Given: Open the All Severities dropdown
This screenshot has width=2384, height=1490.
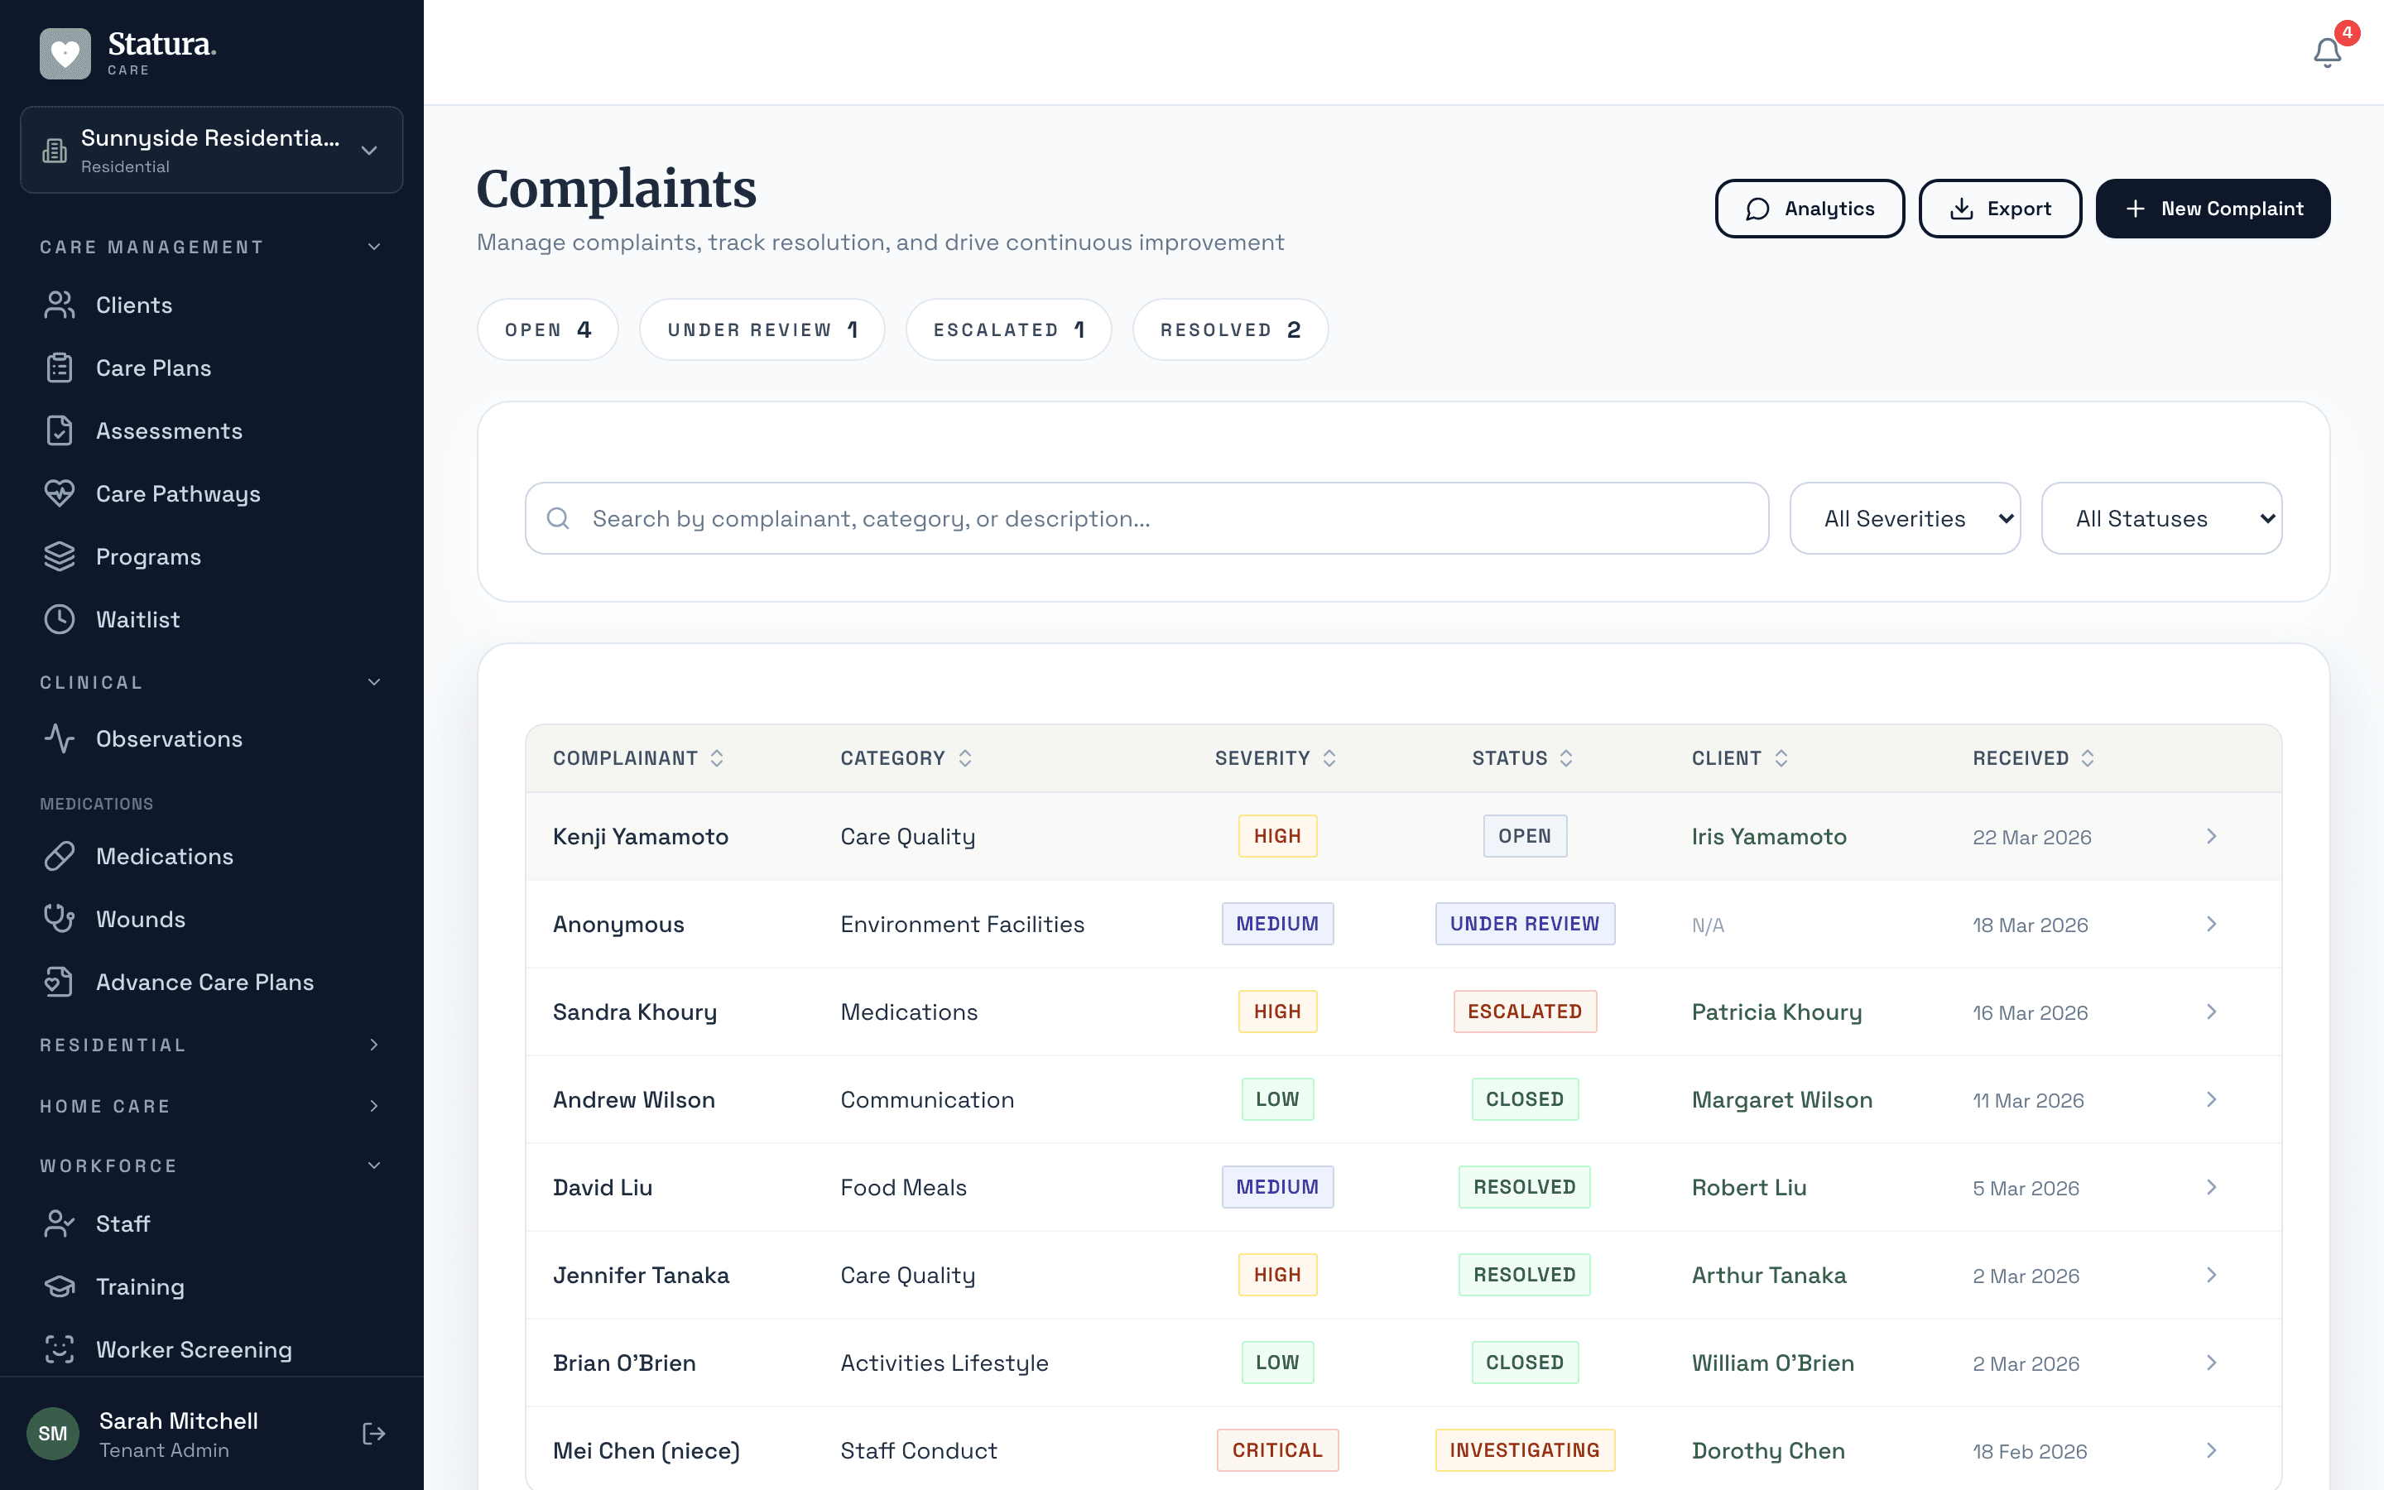Looking at the screenshot, I should pos(1904,517).
